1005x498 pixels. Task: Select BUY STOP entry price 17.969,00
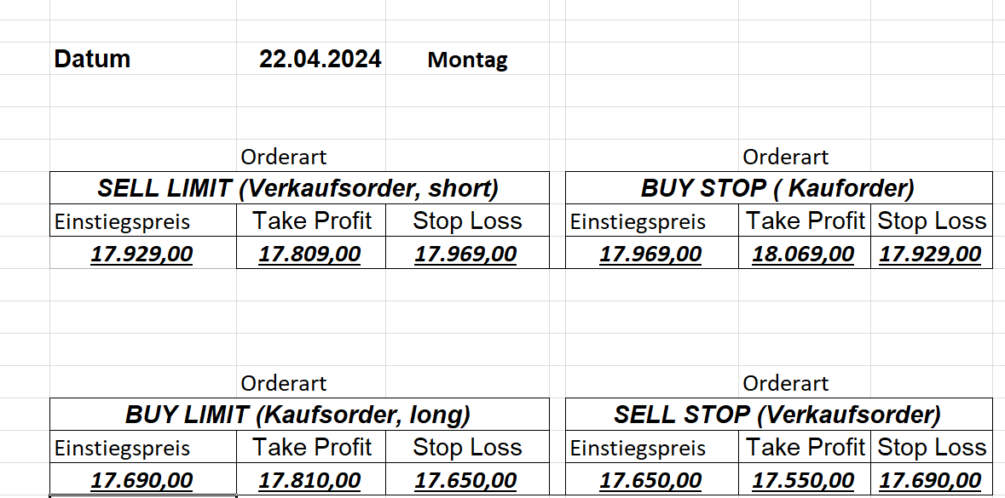click(x=650, y=255)
